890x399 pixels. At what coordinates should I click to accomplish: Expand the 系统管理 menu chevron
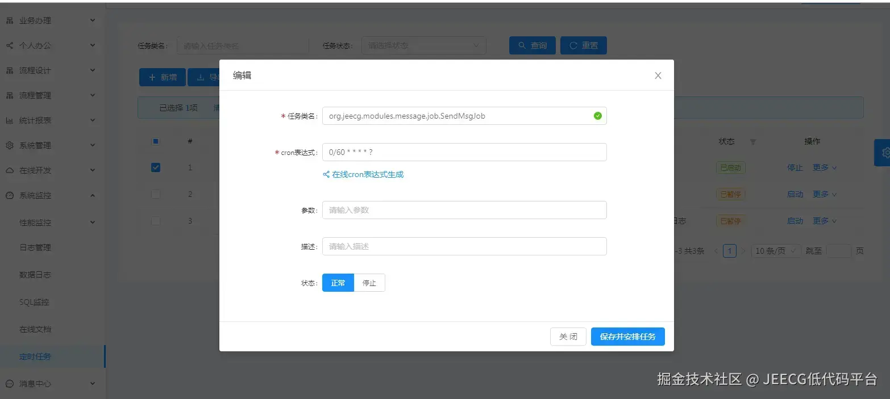[x=93, y=145]
